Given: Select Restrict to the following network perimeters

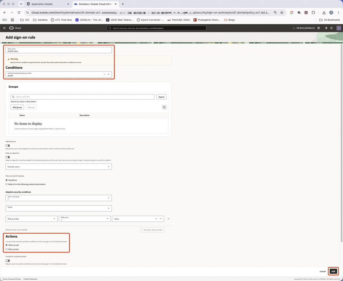Looking at the screenshot, I should pos(7,184).
